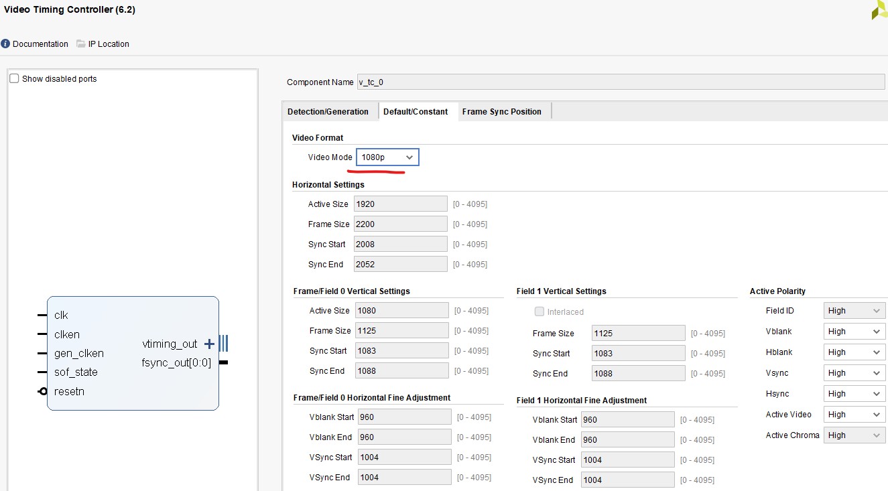Image resolution: width=888 pixels, height=491 pixels.
Task: Switch to the Detection/Generation tab
Action: point(328,112)
